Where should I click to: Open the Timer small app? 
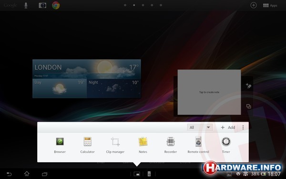[226, 145]
